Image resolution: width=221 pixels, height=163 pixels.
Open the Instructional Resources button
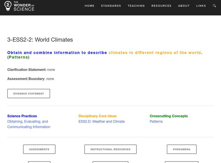[x=110, y=149]
